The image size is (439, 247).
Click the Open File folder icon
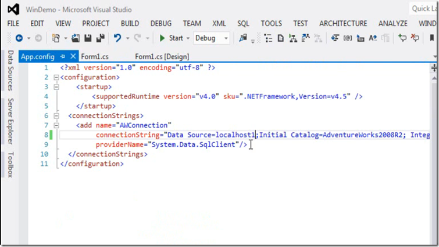click(x=76, y=38)
